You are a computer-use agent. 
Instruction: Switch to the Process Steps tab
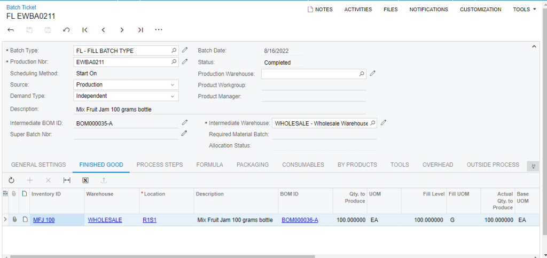coord(160,165)
